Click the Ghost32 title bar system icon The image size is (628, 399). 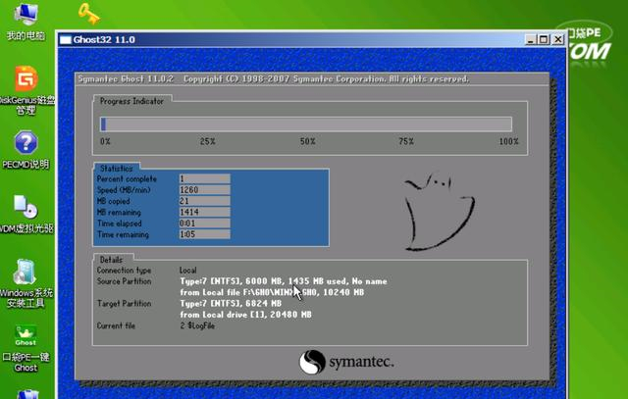(x=66, y=39)
